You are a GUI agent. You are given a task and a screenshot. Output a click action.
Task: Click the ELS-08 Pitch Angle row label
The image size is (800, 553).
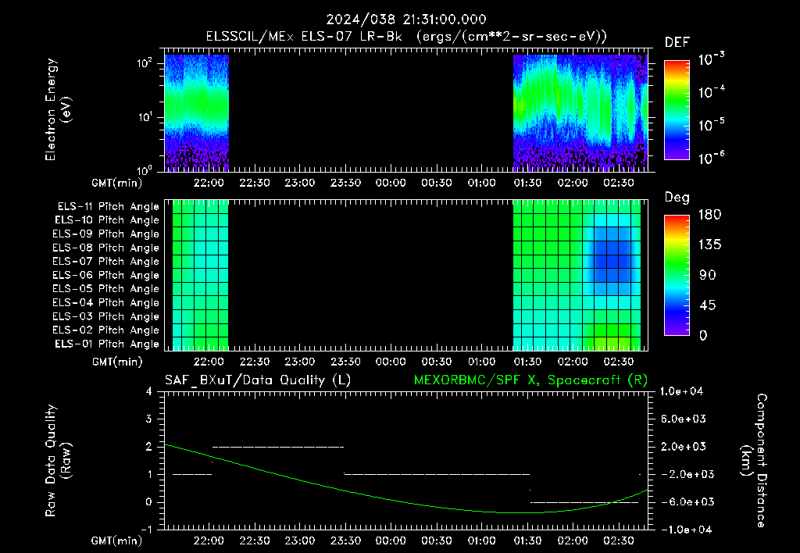click(x=106, y=248)
